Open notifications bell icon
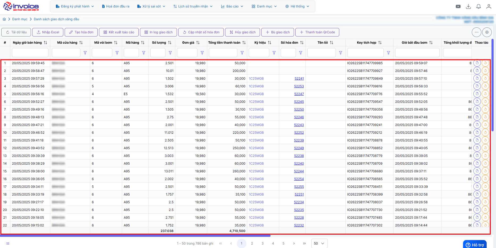 (478, 6)
